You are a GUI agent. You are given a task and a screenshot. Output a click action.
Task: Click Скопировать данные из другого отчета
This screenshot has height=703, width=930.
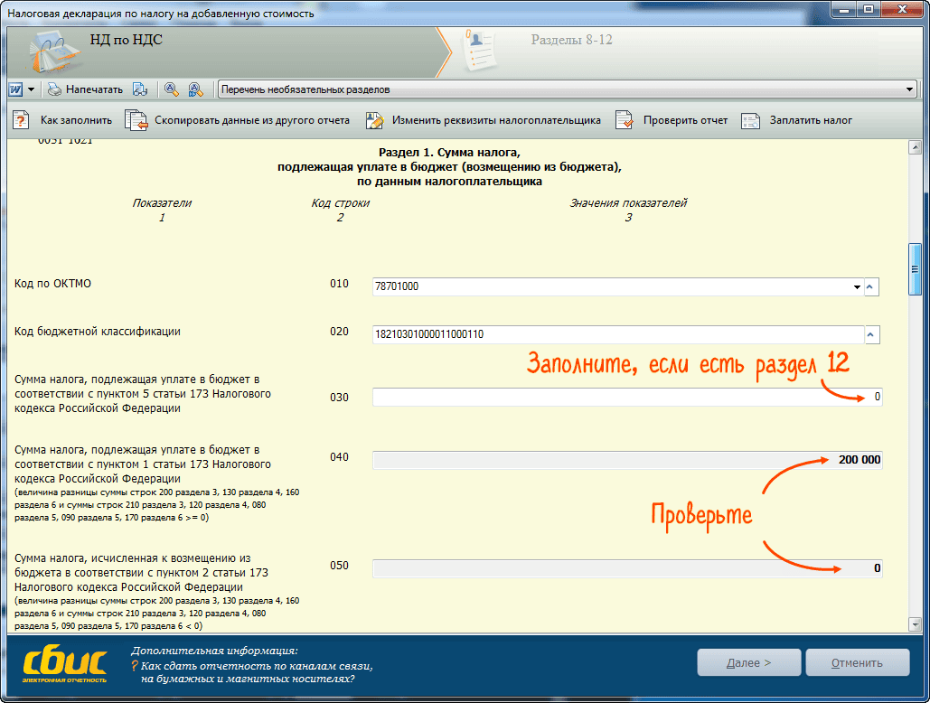coord(239,120)
